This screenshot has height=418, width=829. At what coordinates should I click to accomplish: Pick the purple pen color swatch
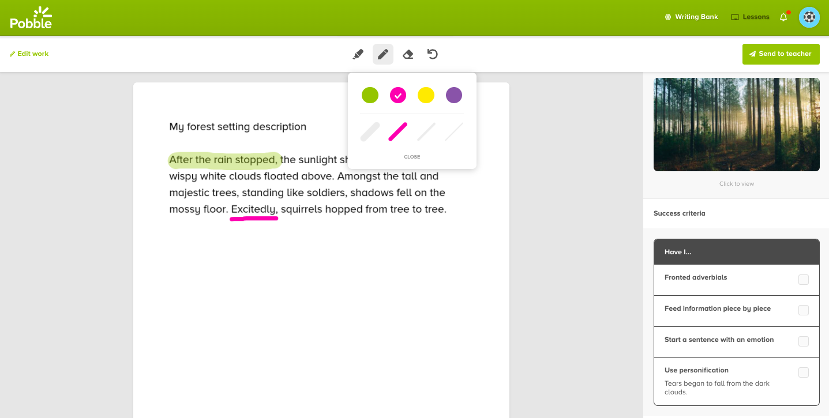454,95
